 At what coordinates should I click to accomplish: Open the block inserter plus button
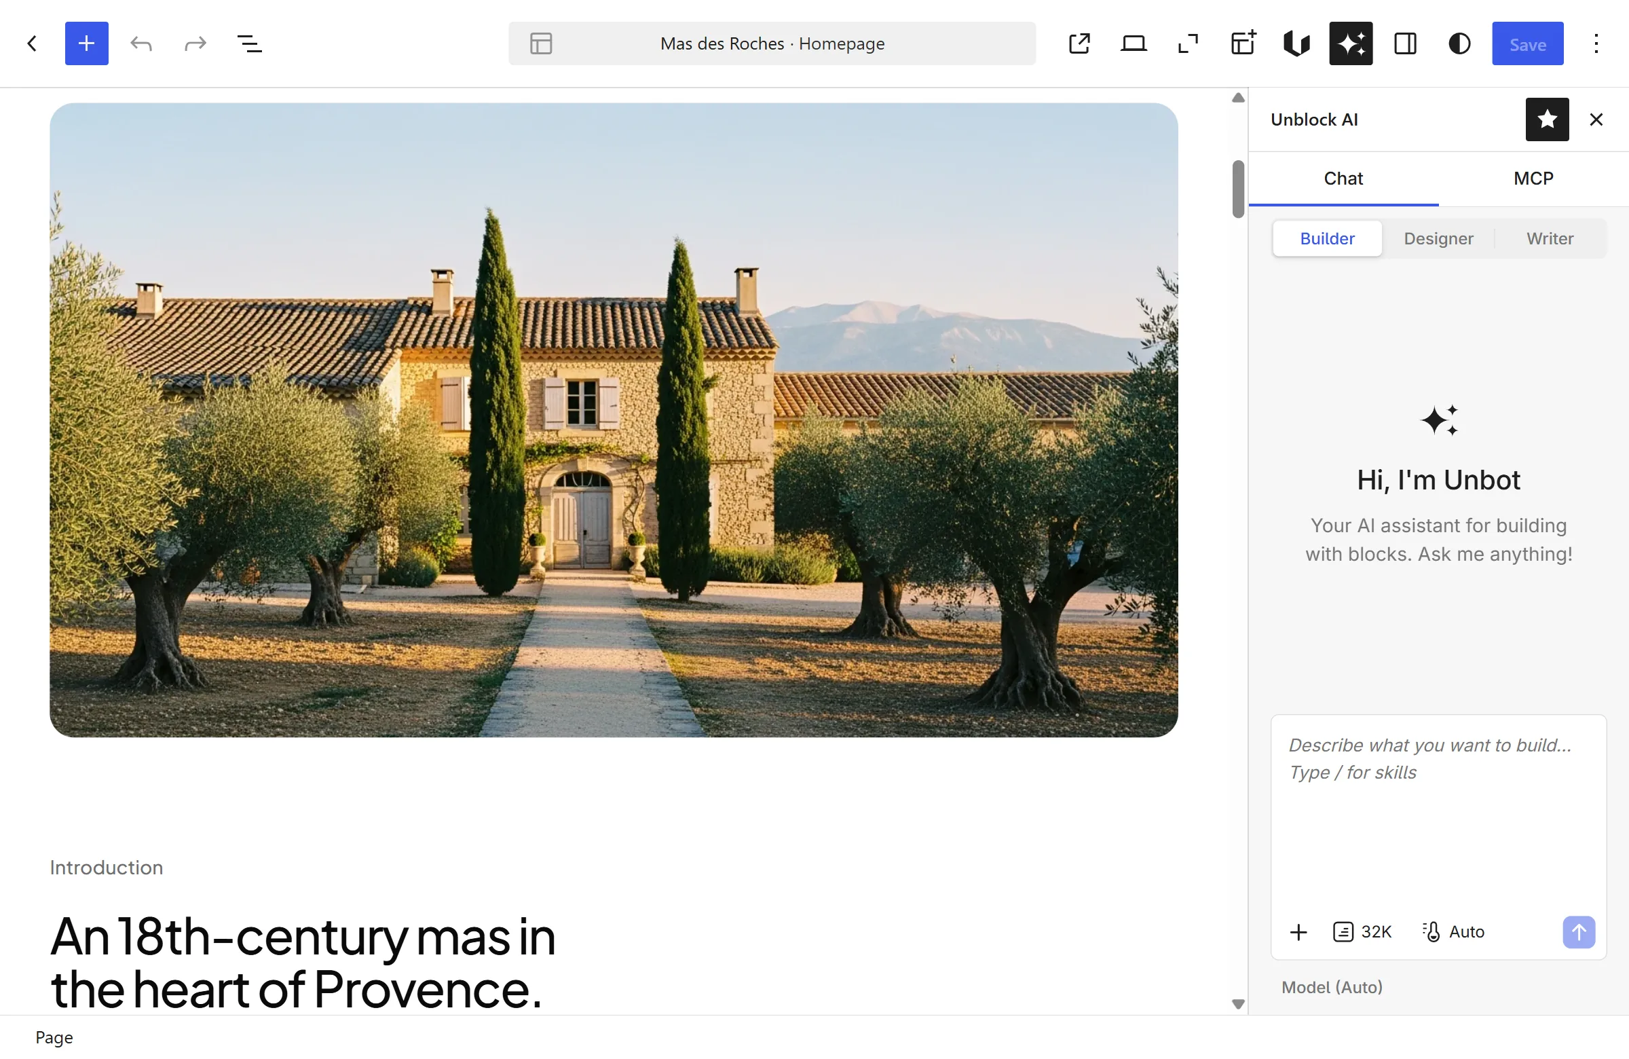pyautogui.click(x=87, y=44)
